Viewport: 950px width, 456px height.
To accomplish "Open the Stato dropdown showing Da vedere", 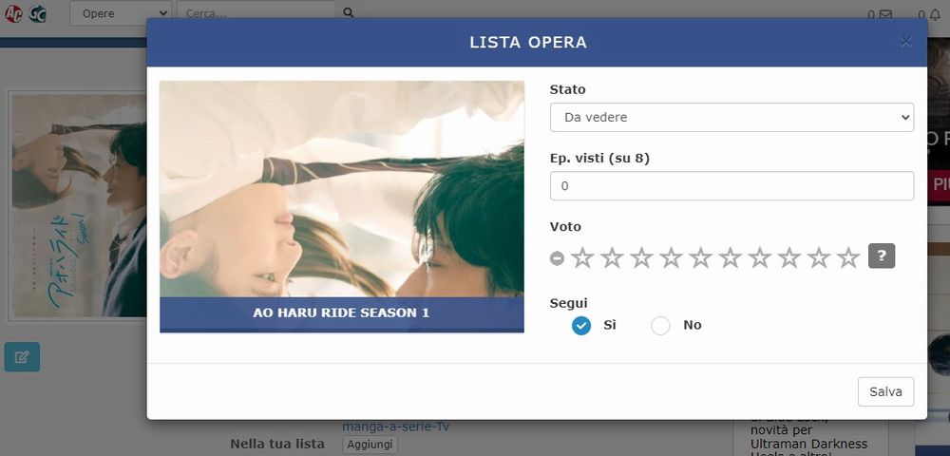I will (x=731, y=117).
